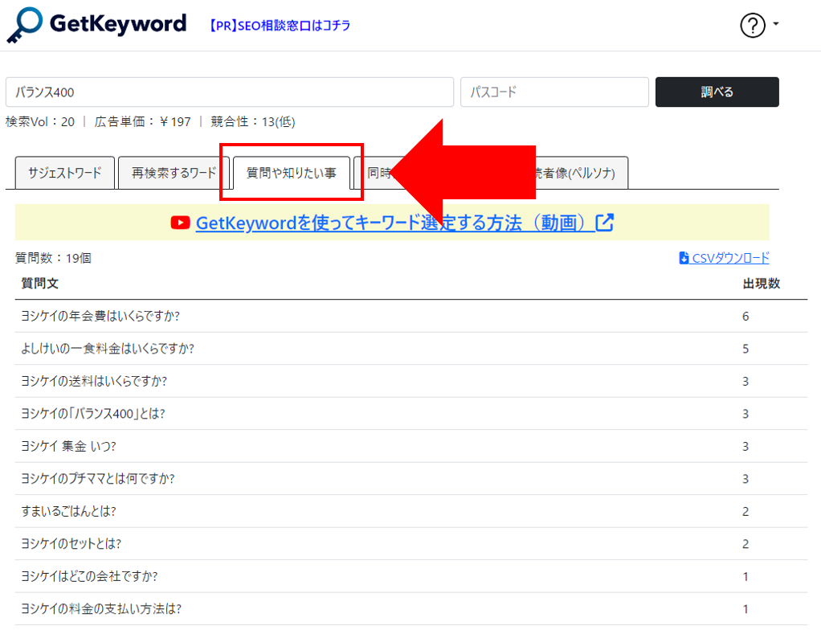Select row ヨシケイの「バランス400」とは?

pos(411,413)
